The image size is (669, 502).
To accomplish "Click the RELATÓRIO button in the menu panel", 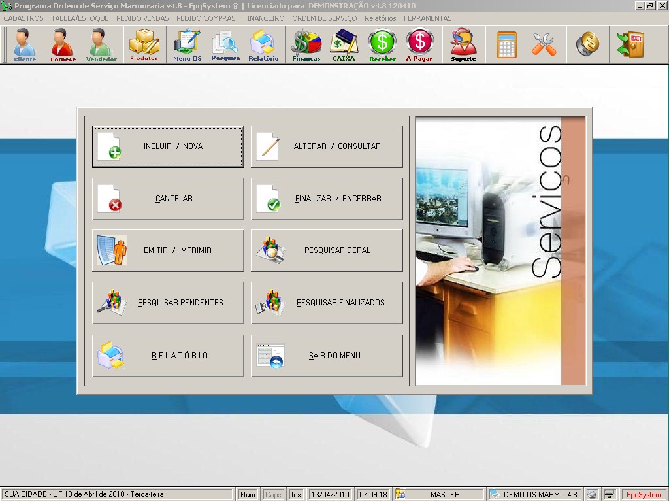I will [x=168, y=356].
